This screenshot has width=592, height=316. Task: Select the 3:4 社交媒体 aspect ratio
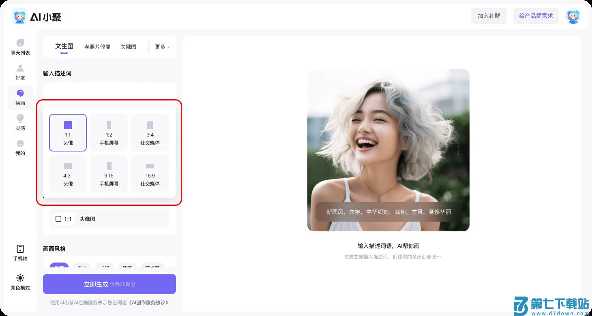[x=150, y=132]
